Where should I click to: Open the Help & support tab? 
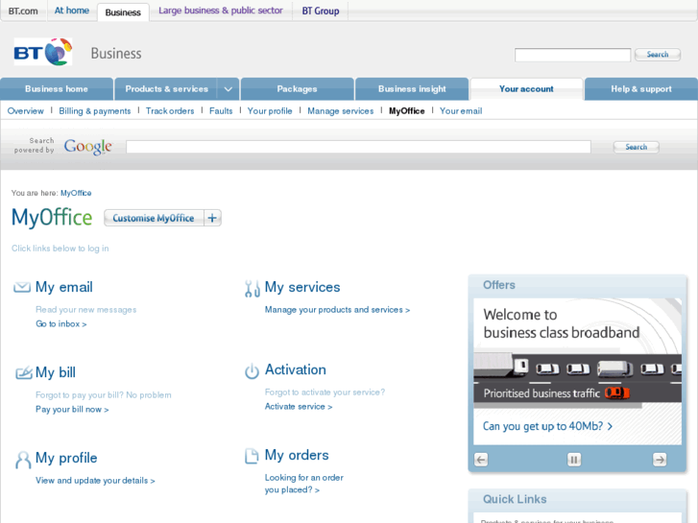click(641, 89)
